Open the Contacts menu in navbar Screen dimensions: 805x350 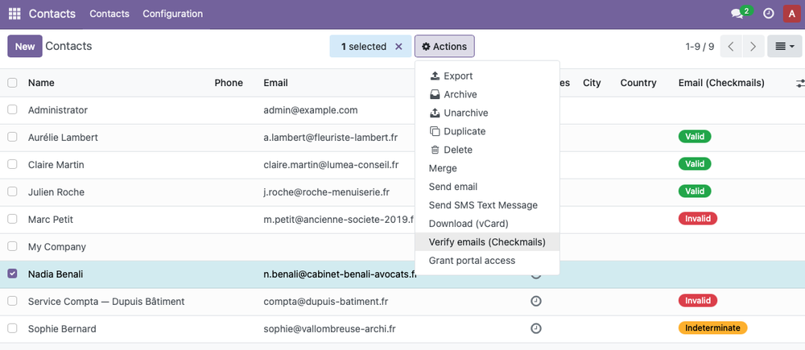tap(109, 14)
